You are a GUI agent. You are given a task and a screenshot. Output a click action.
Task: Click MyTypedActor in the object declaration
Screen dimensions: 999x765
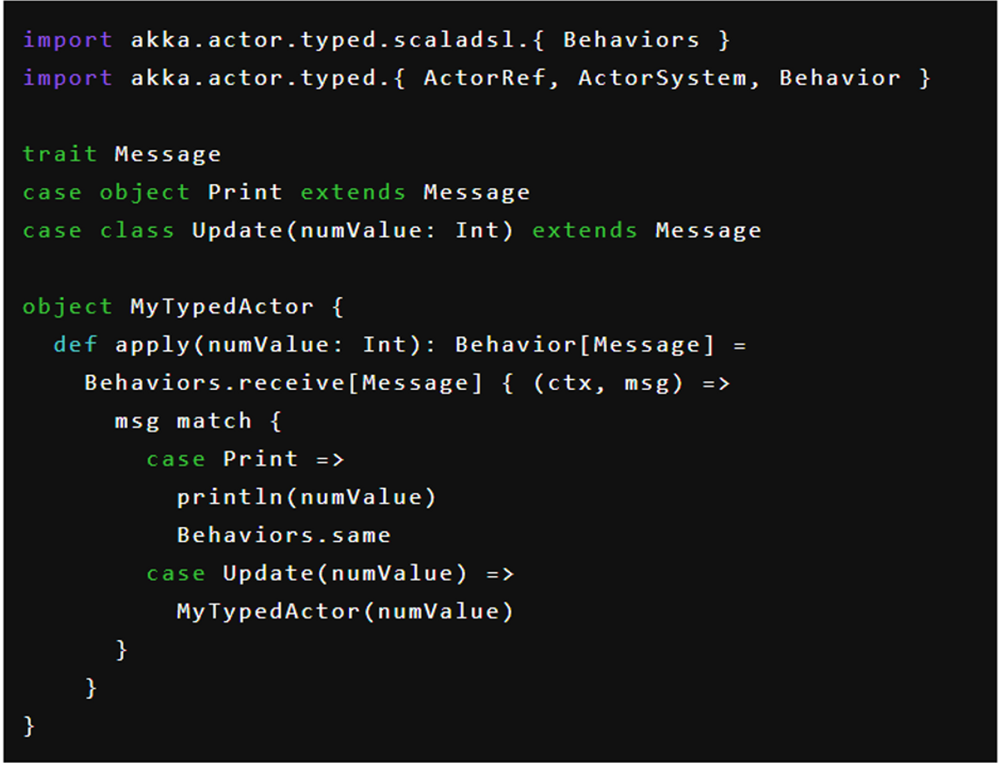tap(221, 307)
